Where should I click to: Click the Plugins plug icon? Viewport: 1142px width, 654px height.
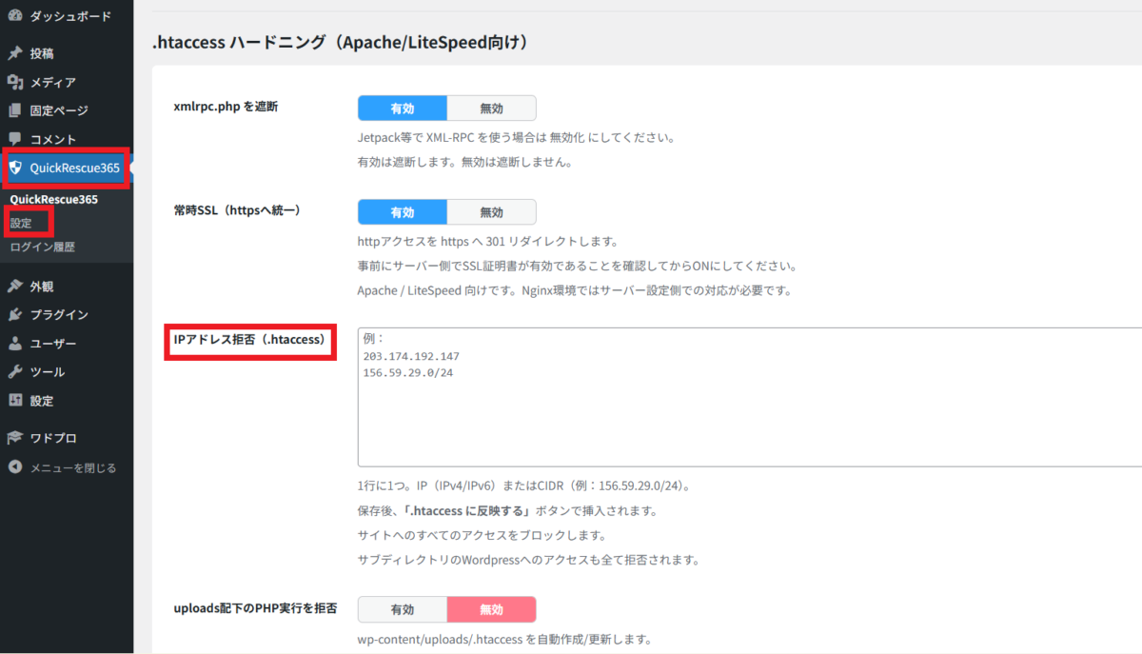15,314
